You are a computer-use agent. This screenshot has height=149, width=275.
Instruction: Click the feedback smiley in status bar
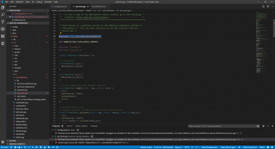pos(268,147)
